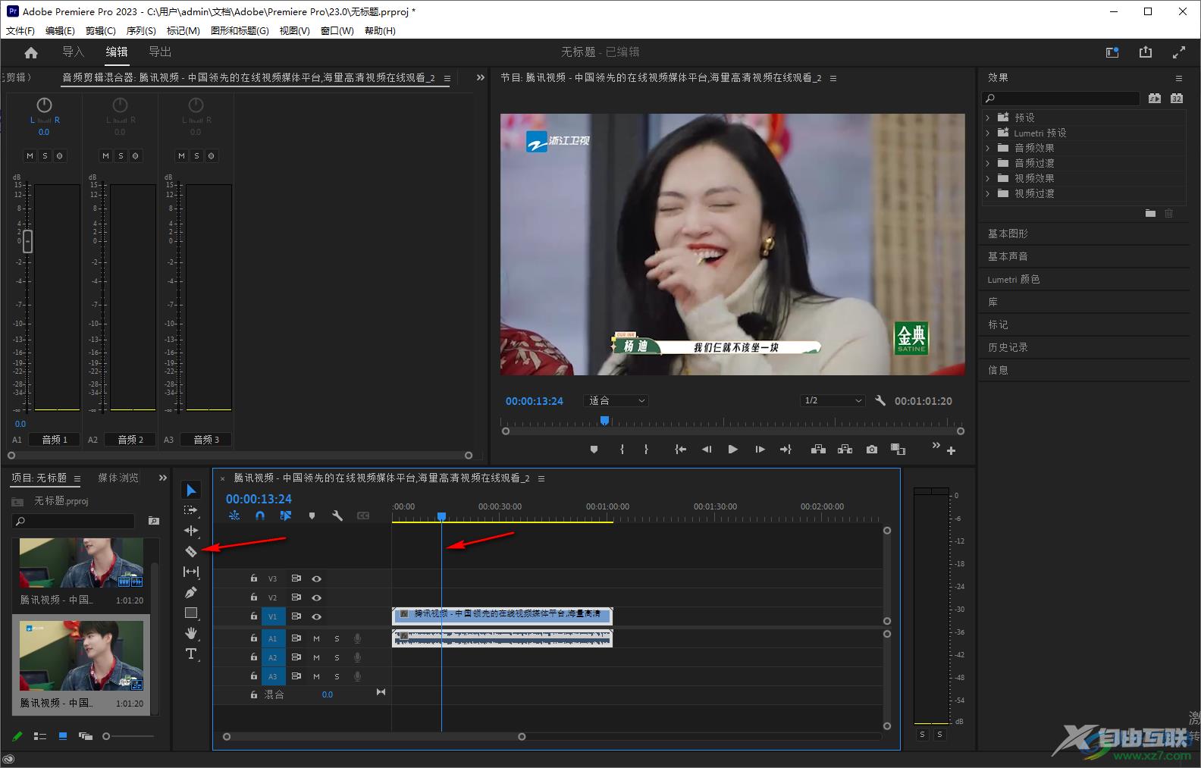1201x768 pixels.
Task: Expand the Lumetri 预设 folder
Action: click(x=988, y=133)
